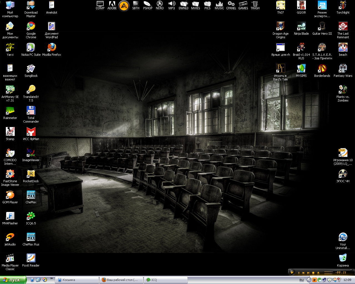Screen dimensions: 355x284
Task: Open the RU language indicator
Action: point(301,280)
